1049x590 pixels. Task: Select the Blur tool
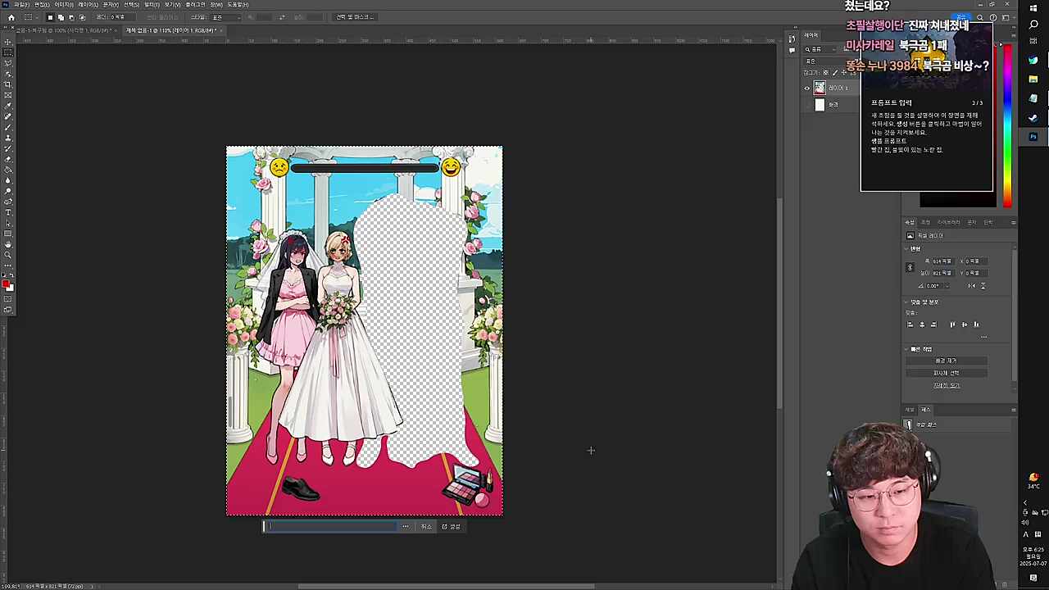coord(8,179)
